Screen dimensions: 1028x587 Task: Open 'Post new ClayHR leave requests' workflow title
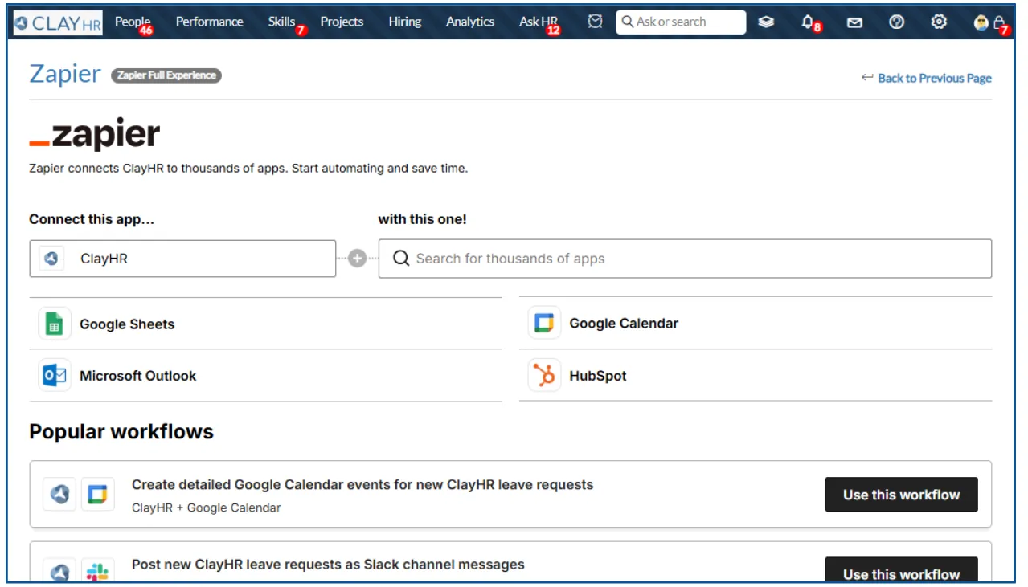pos(328,565)
